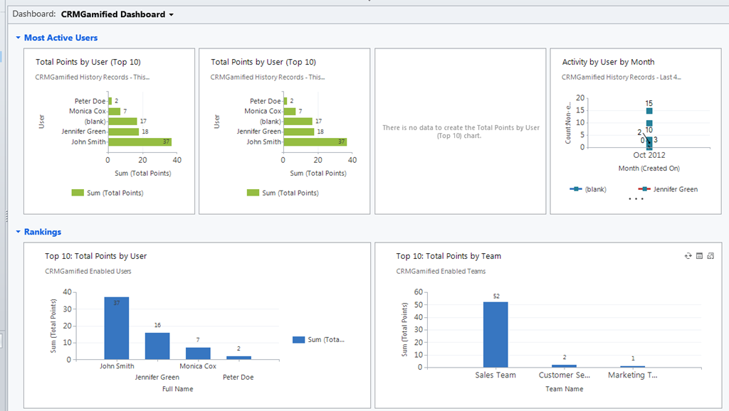
Task: Click green John Smith bar in leftmost chart
Action: pos(140,142)
